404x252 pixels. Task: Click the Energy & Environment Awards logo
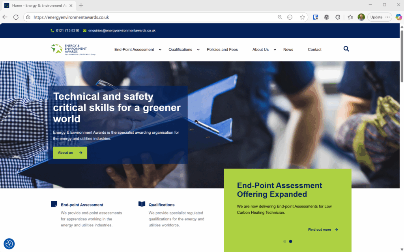[x=73, y=49]
